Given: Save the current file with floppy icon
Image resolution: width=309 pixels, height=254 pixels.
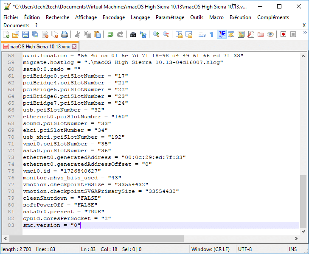Looking at the screenshot, I should (x=25, y=35).
